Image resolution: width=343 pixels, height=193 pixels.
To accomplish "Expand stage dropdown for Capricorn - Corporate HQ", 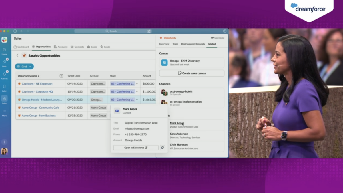I will coord(137,92).
